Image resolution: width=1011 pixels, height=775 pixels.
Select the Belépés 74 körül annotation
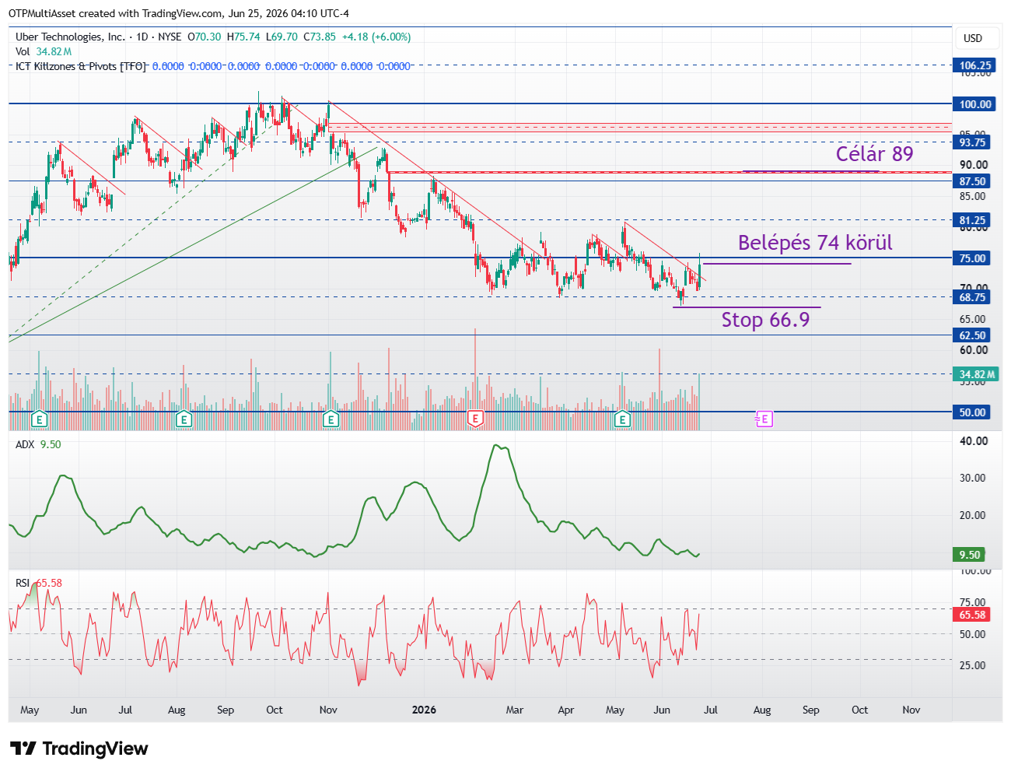click(x=815, y=243)
